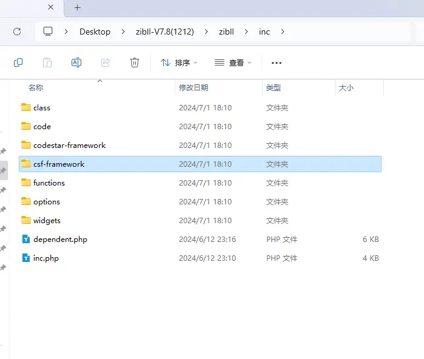This screenshot has width=424, height=359.
Task: Click the This PC monitor icon
Action: pos(48,32)
